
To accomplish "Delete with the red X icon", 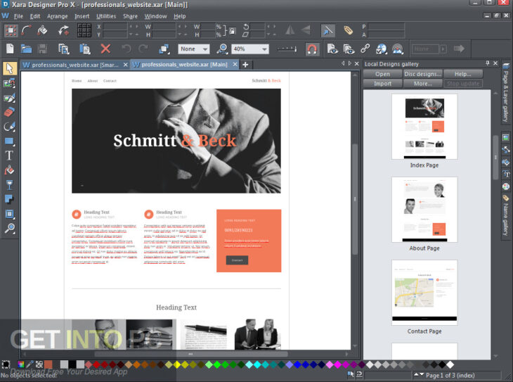I will (x=105, y=49).
